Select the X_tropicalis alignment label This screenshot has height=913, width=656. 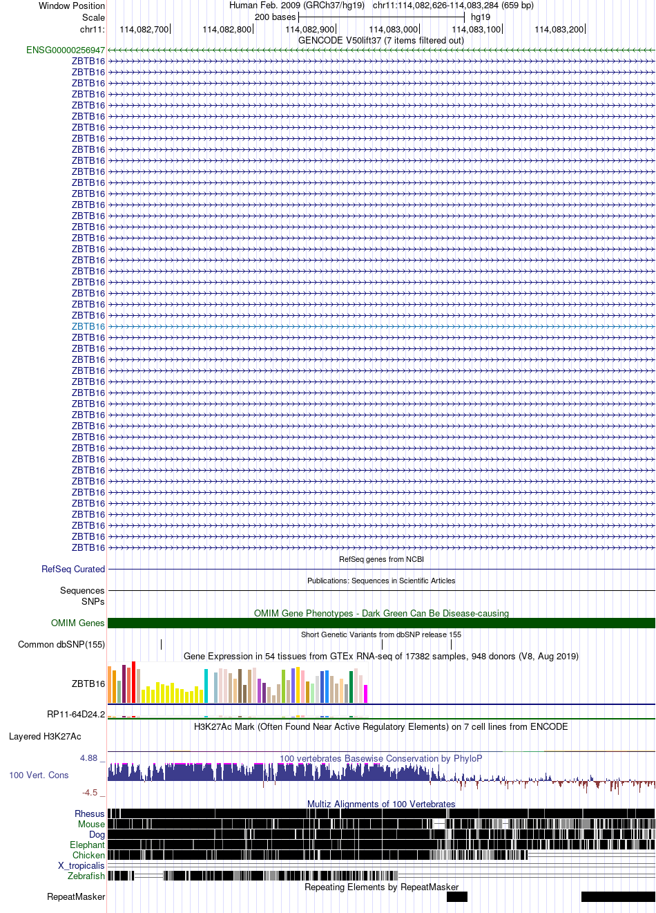coord(81,865)
